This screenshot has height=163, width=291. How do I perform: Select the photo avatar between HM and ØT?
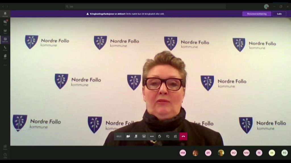pos(195,153)
